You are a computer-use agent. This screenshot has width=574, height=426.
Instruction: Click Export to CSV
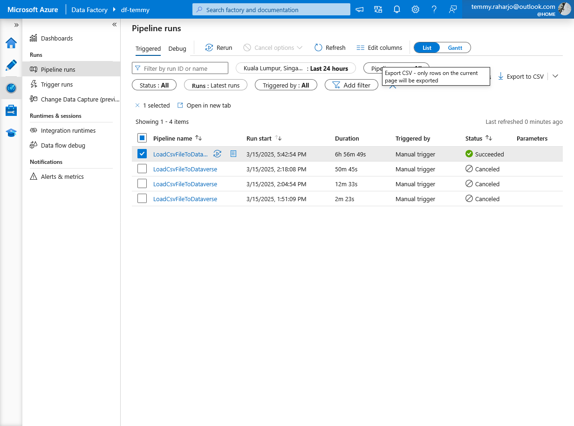[520, 76]
